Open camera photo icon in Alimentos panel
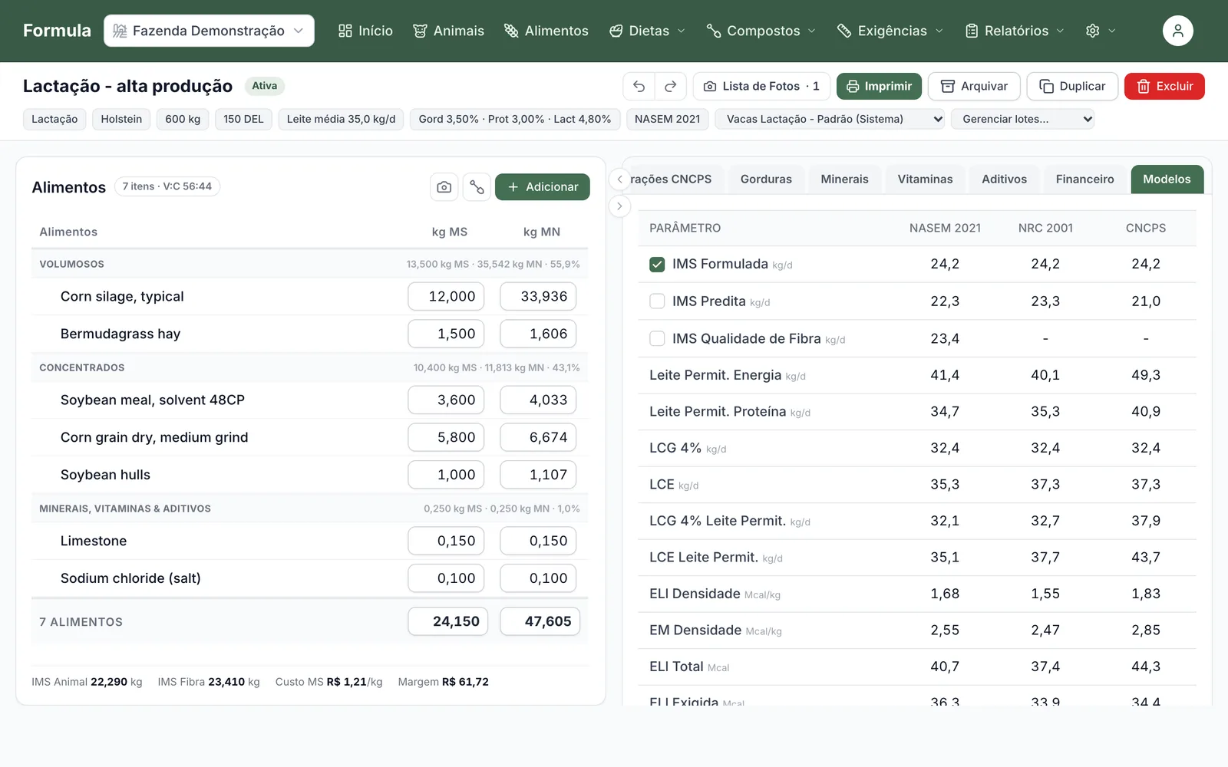The height and width of the screenshot is (767, 1228). (444, 187)
